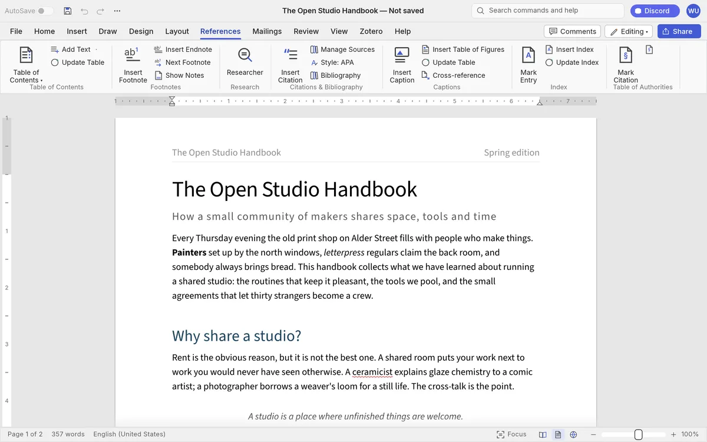The image size is (707, 442).
Task: Insert Table of Figures
Action: click(x=463, y=50)
